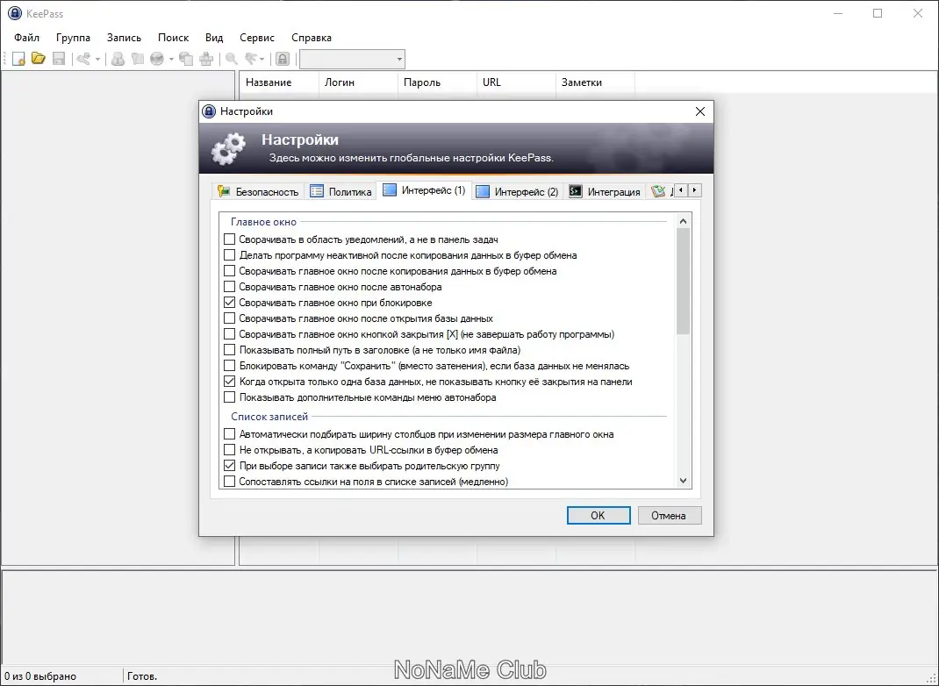Click the options list scroll up arrow
This screenshot has width=939, height=686.
click(x=684, y=221)
